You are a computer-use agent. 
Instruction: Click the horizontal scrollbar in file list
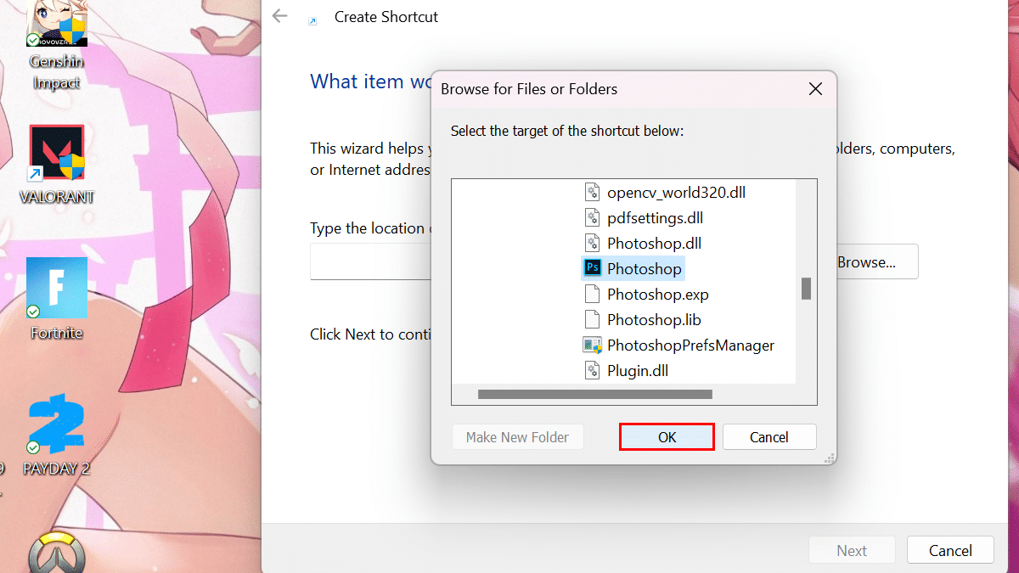click(x=594, y=395)
